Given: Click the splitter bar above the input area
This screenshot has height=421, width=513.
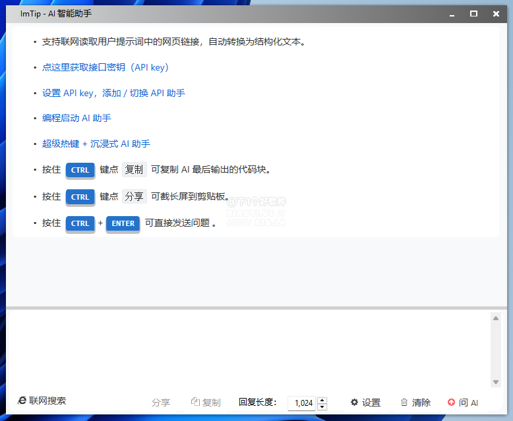Looking at the screenshot, I should coord(256,308).
